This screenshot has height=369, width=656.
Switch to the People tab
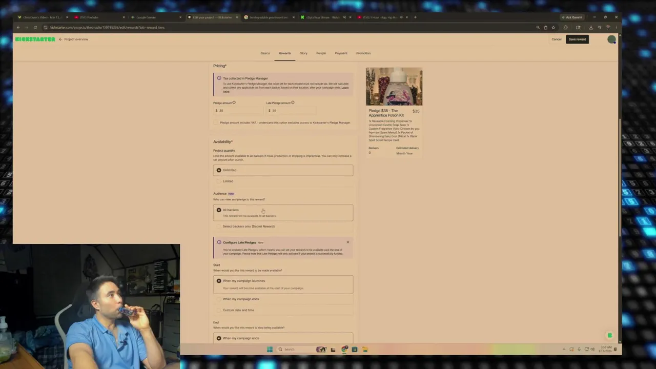(x=321, y=53)
